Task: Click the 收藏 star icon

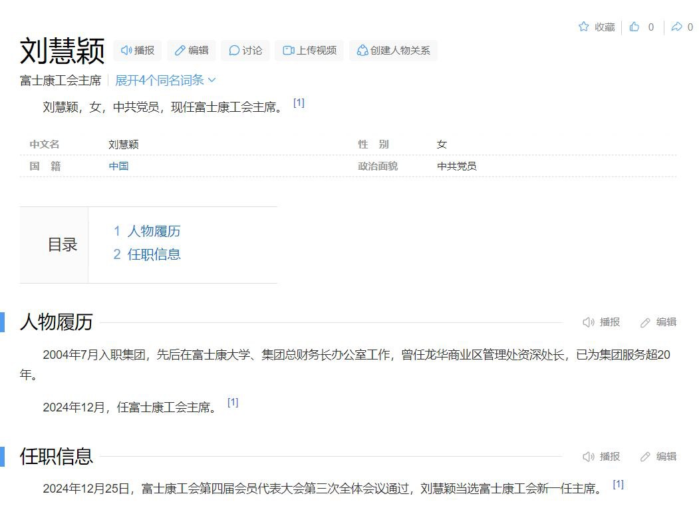Action: click(x=583, y=27)
